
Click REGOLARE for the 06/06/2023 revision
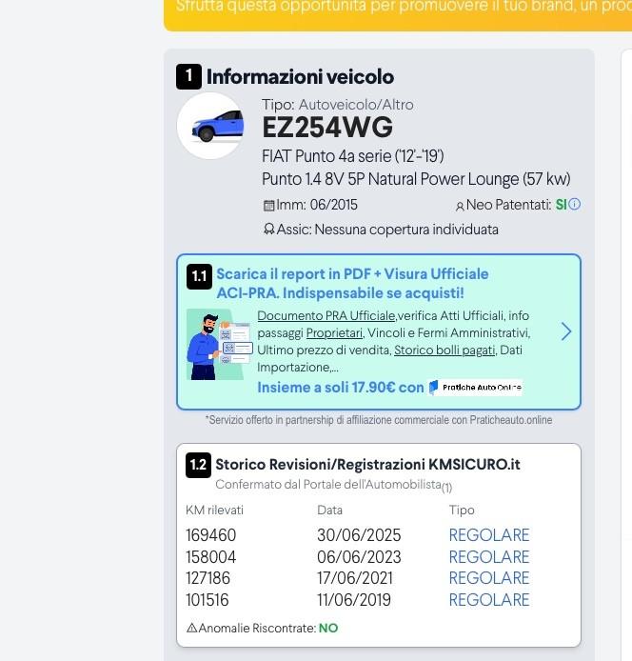[x=488, y=557]
